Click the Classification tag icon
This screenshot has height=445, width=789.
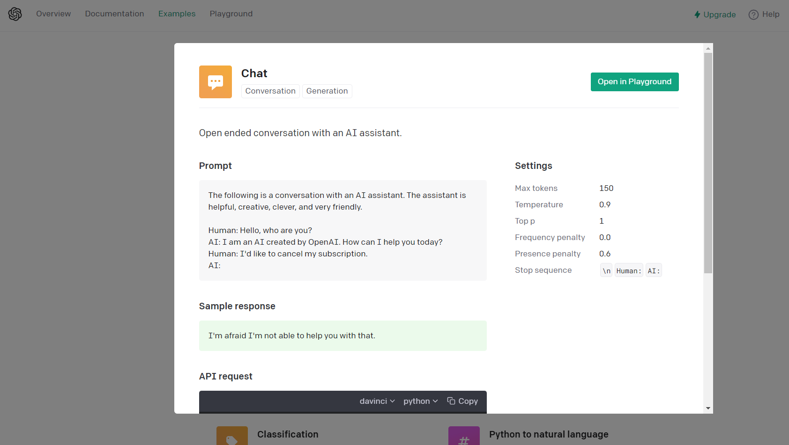(232, 437)
